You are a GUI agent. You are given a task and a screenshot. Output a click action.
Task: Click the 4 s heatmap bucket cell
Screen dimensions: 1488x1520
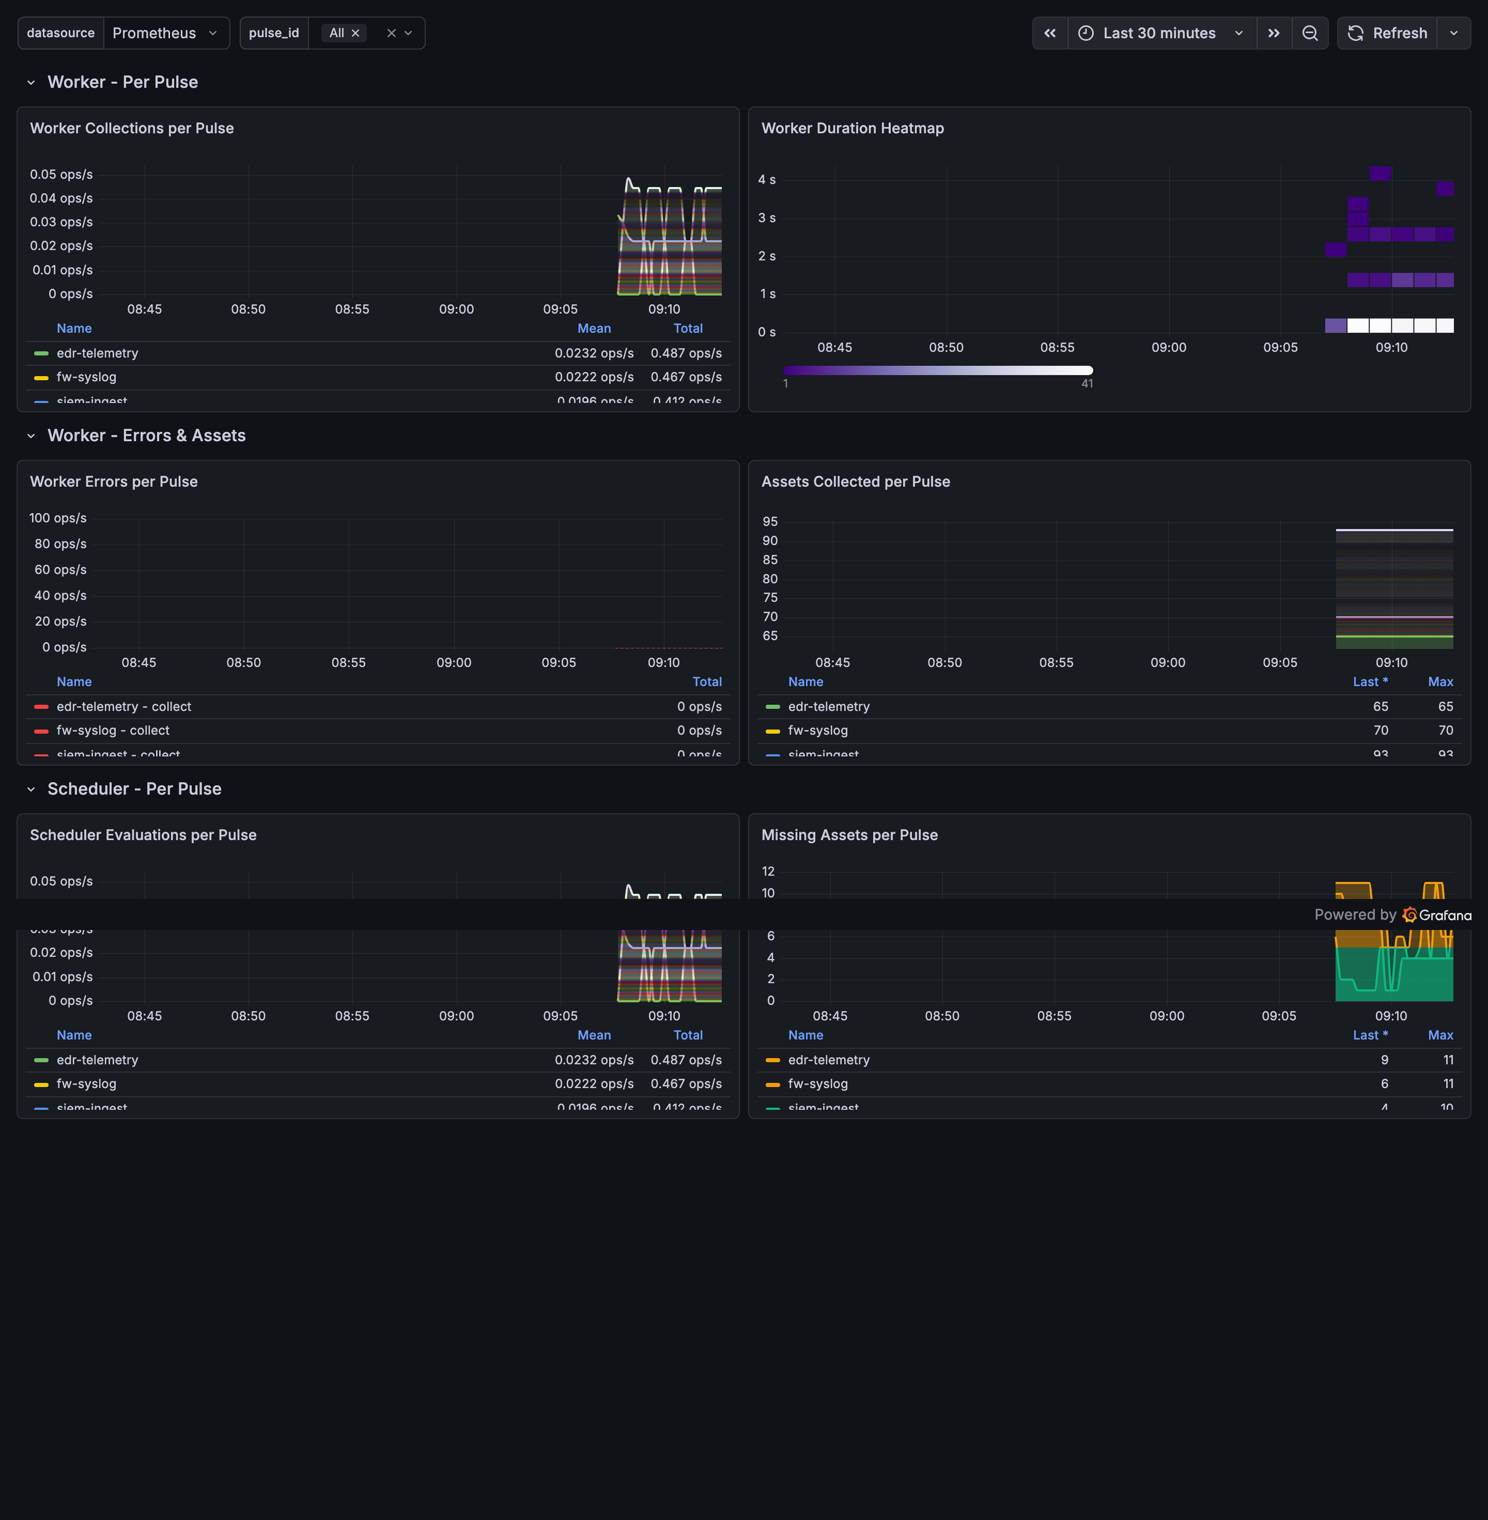[1380, 174]
